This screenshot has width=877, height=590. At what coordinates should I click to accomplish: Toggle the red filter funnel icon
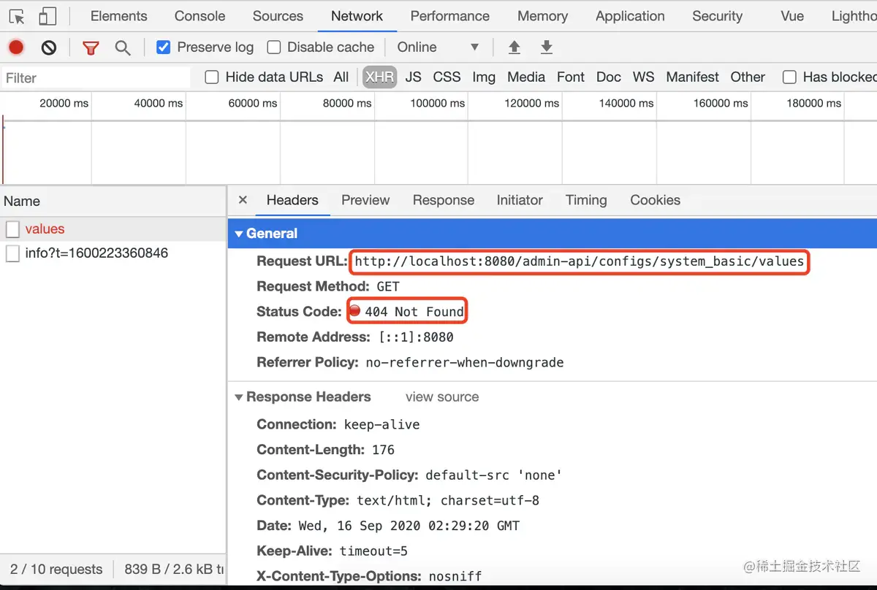91,48
